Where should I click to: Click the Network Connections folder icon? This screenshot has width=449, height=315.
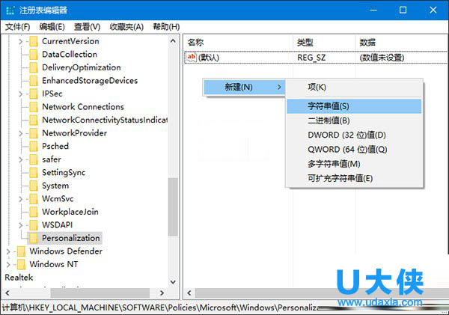tap(34, 107)
